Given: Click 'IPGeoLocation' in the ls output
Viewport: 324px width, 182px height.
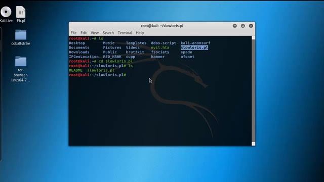Looking at the screenshot, I should [x=84, y=57].
